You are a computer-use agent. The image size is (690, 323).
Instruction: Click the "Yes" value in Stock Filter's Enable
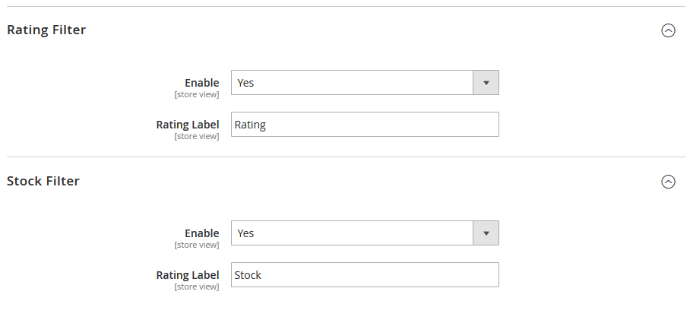(246, 233)
